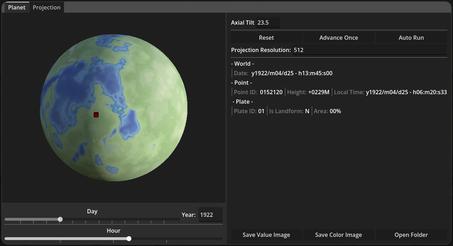Click the Hour slider handle
This screenshot has width=453, height=246.
click(129, 239)
